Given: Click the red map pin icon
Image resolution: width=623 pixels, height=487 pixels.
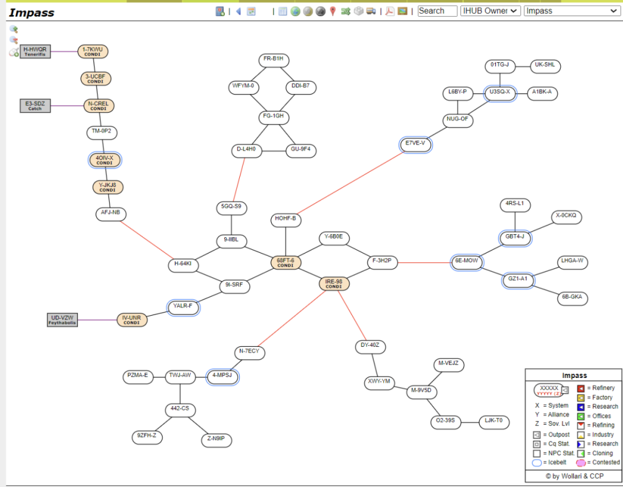Looking at the screenshot, I should pos(333,11).
